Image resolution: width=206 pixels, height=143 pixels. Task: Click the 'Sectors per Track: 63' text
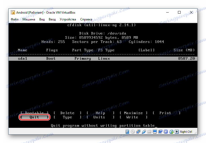click(97, 42)
